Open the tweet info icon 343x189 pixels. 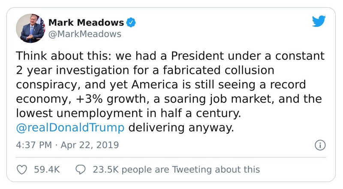319,145
